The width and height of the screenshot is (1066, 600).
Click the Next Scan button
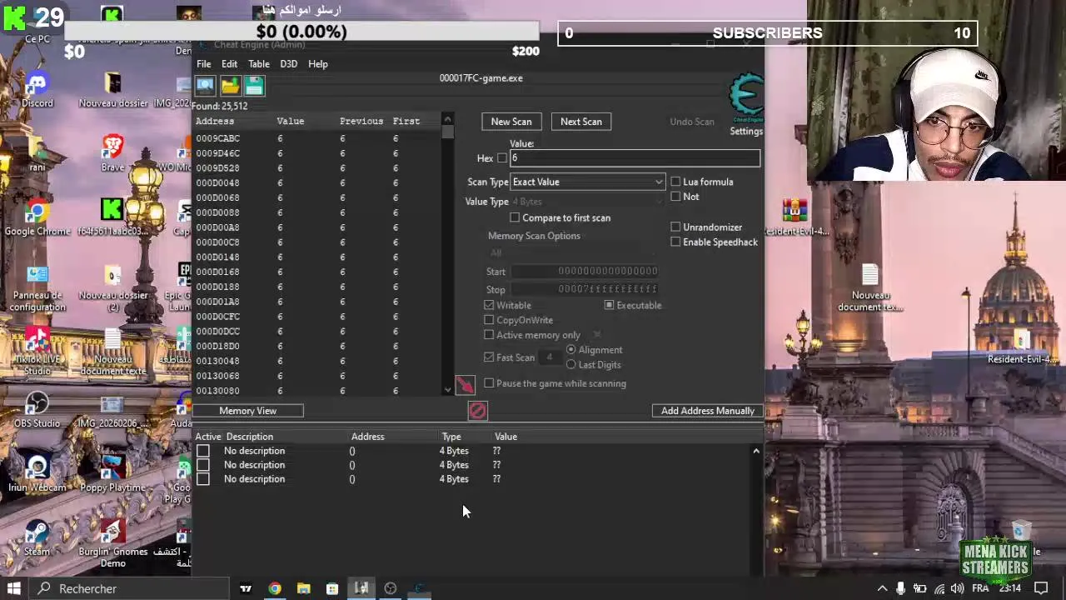(x=581, y=122)
